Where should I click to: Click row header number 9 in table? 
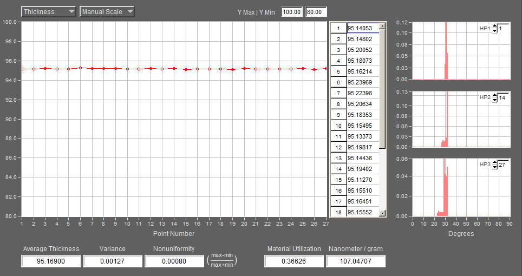[338, 115]
